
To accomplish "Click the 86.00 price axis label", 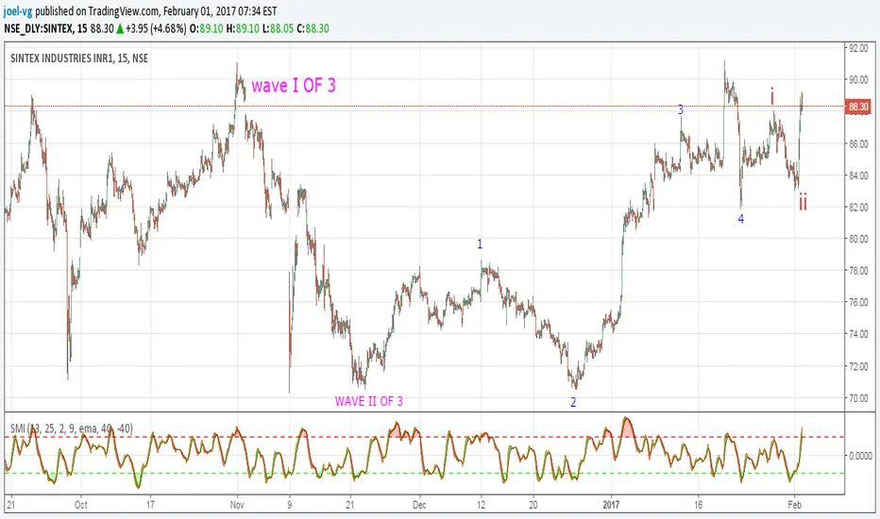I will click(x=858, y=143).
